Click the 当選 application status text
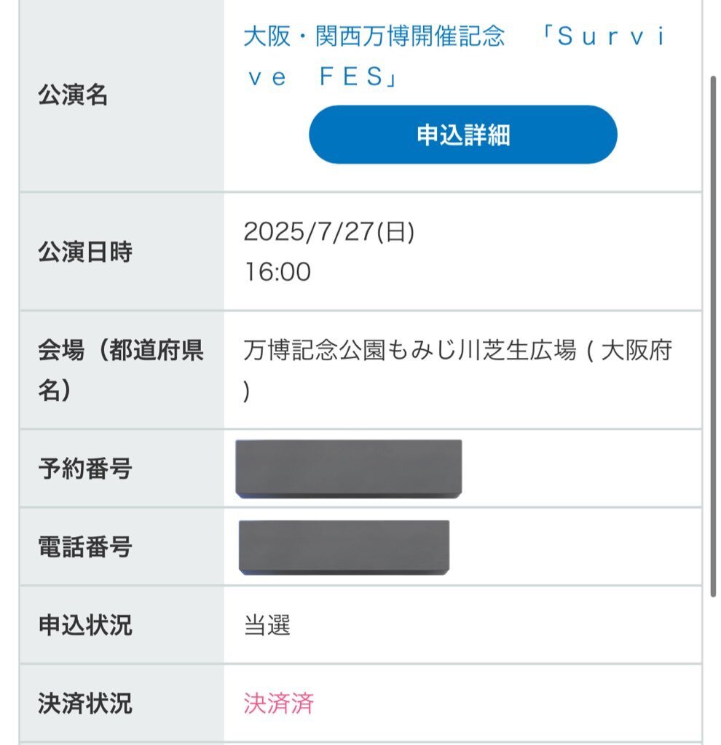Viewport: 721px width, 745px height. point(267,625)
